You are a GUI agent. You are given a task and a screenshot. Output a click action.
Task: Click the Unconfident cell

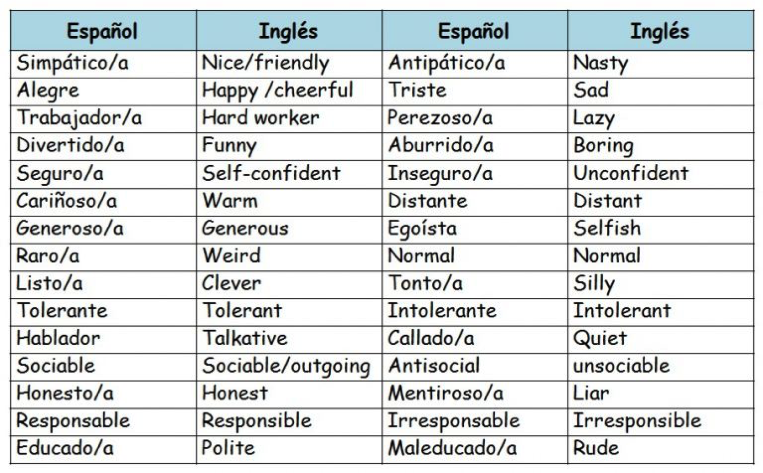pyautogui.click(x=631, y=173)
